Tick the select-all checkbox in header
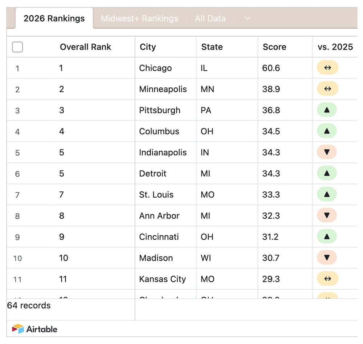The width and height of the screenshot is (363, 344). [x=17, y=47]
